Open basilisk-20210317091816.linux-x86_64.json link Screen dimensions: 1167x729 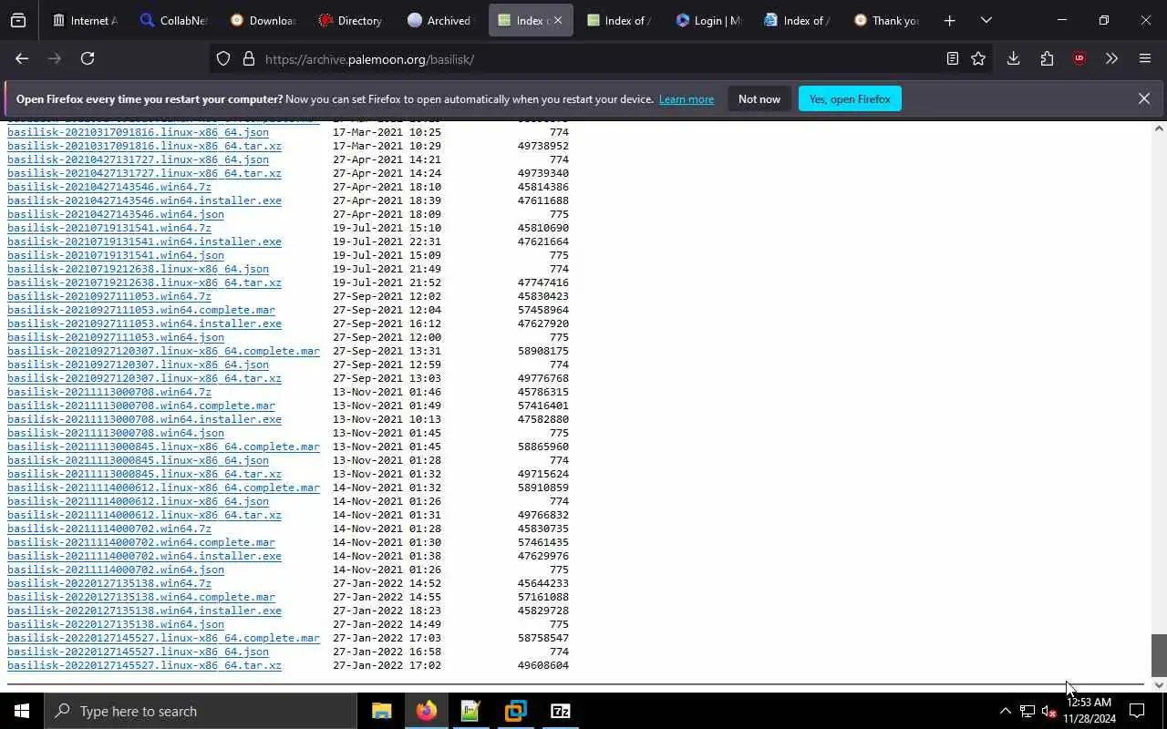(138, 132)
